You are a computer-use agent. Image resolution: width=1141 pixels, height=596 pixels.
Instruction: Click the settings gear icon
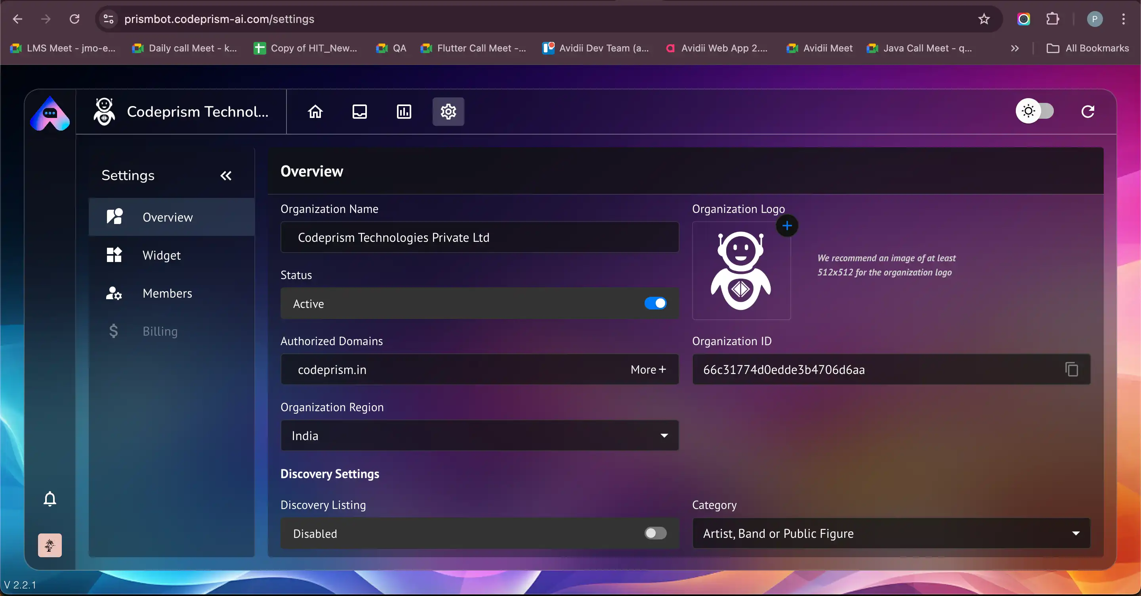(x=448, y=112)
